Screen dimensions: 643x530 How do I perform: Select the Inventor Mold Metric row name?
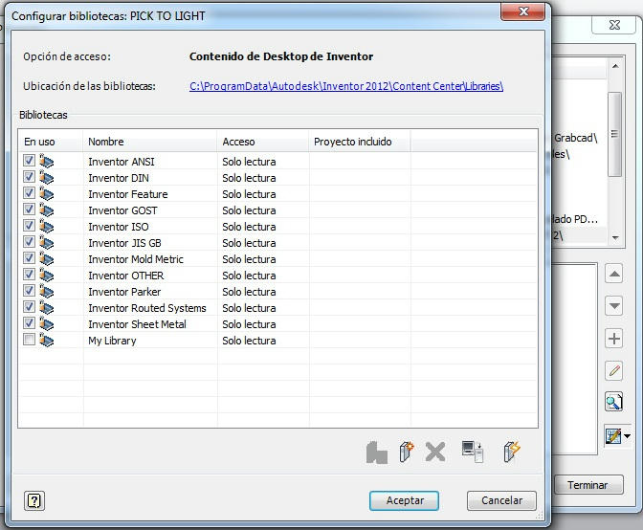tap(136, 259)
